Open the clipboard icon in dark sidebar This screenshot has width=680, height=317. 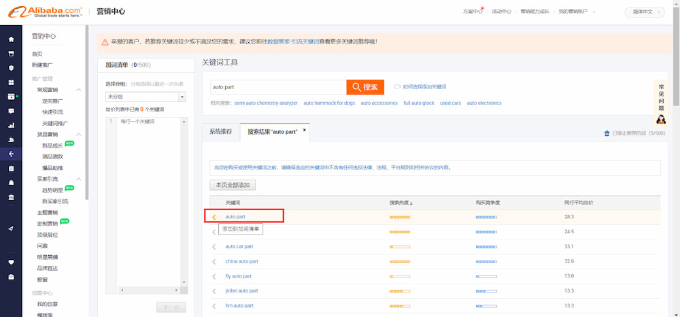12,168
